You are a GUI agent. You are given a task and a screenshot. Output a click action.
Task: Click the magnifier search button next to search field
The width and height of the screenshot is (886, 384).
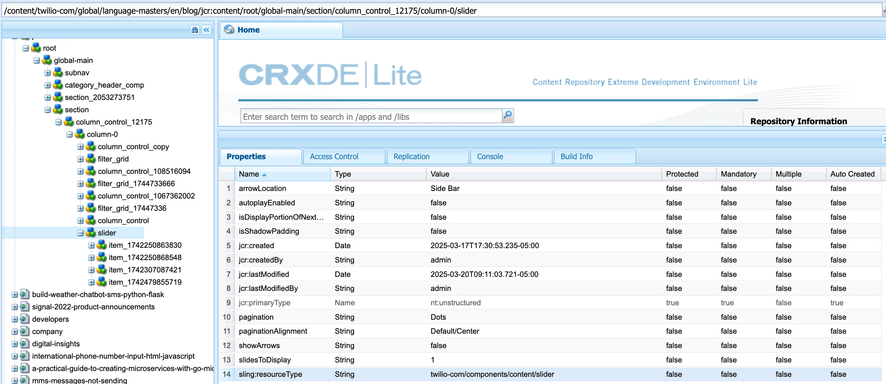pyautogui.click(x=508, y=116)
